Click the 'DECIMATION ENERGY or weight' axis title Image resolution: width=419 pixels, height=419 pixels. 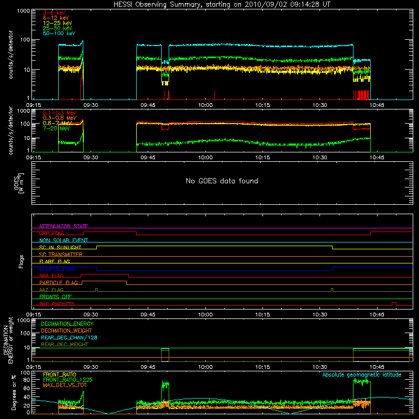click(x=8, y=340)
